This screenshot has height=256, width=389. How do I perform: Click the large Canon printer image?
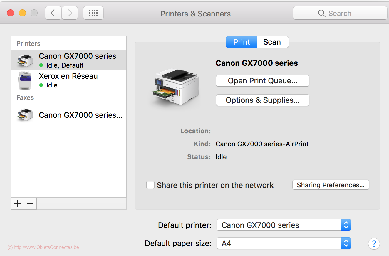coord(176,87)
